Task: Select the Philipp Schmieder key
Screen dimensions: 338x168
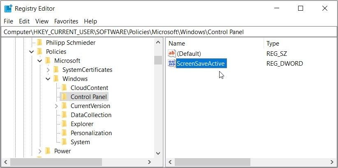Action: (x=71, y=43)
